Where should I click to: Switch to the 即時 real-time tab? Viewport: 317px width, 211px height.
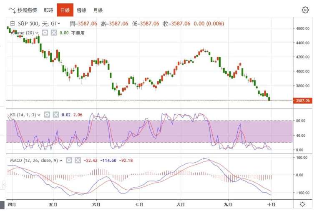(x=48, y=10)
